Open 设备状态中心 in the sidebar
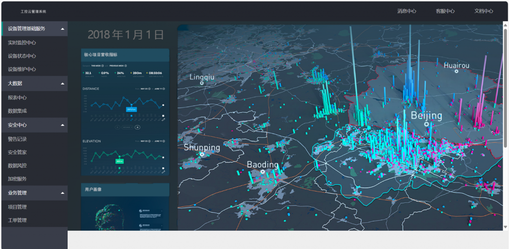The width and height of the screenshot is (509, 249). [22, 56]
